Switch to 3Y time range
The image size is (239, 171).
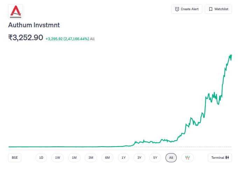click(x=139, y=158)
